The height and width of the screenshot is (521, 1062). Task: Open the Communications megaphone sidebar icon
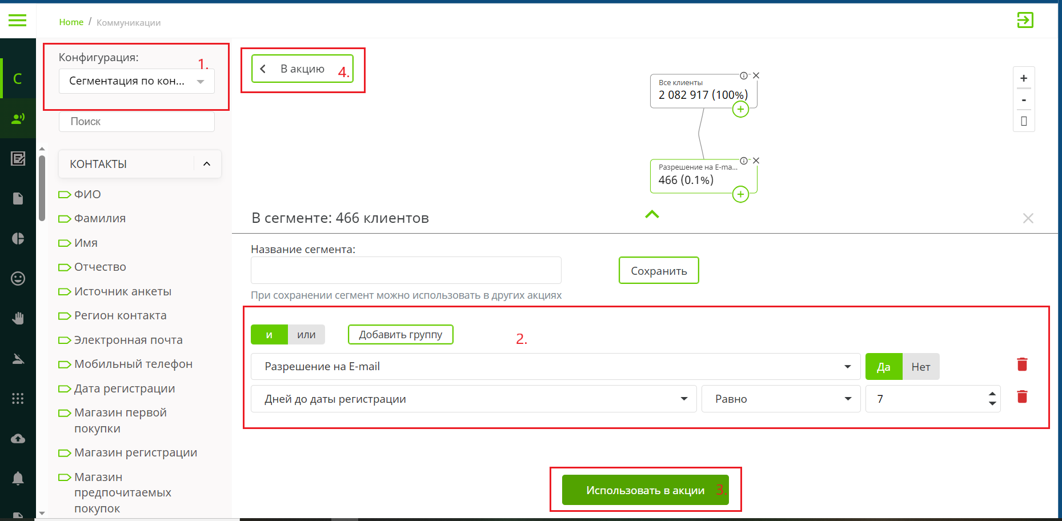tap(18, 118)
